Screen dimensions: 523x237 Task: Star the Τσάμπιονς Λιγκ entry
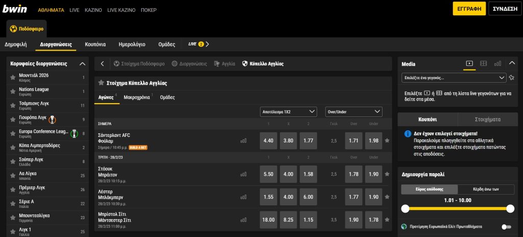click(x=13, y=106)
